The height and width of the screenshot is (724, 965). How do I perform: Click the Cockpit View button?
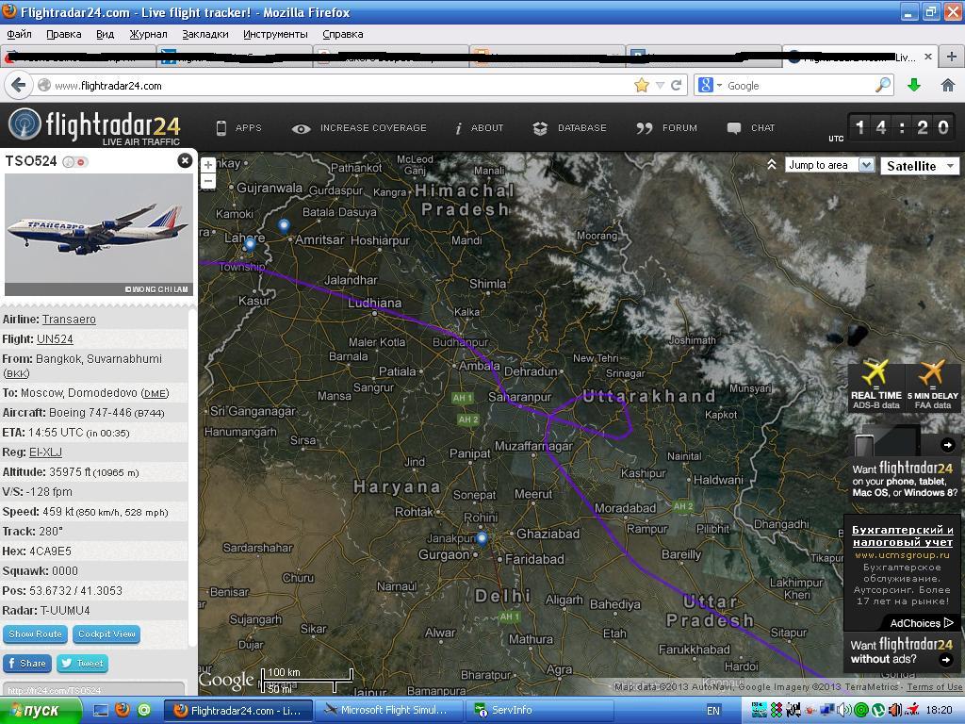coord(106,634)
